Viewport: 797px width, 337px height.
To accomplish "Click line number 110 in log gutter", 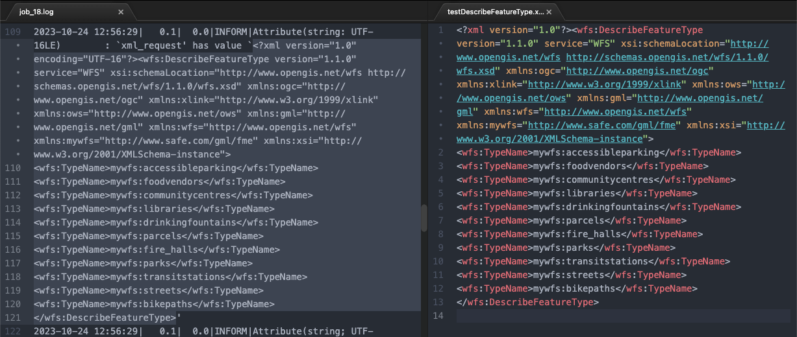I will click(x=13, y=168).
